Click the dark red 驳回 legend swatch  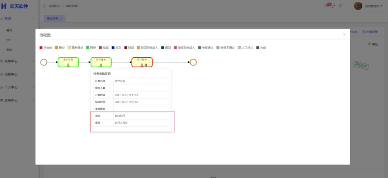pos(126,47)
